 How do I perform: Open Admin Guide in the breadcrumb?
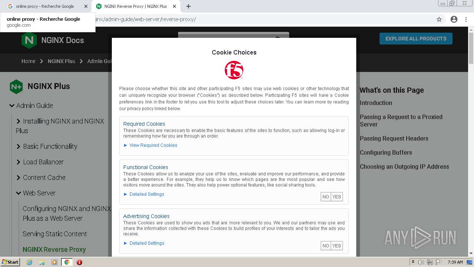point(100,61)
